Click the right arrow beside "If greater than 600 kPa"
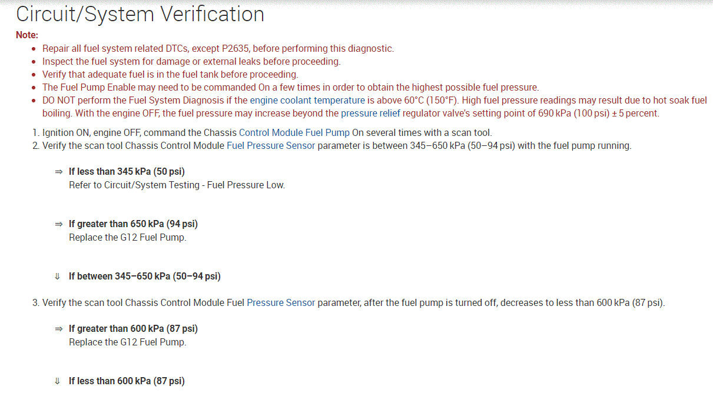The height and width of the screenshot is (396, 713). (58, 329)
